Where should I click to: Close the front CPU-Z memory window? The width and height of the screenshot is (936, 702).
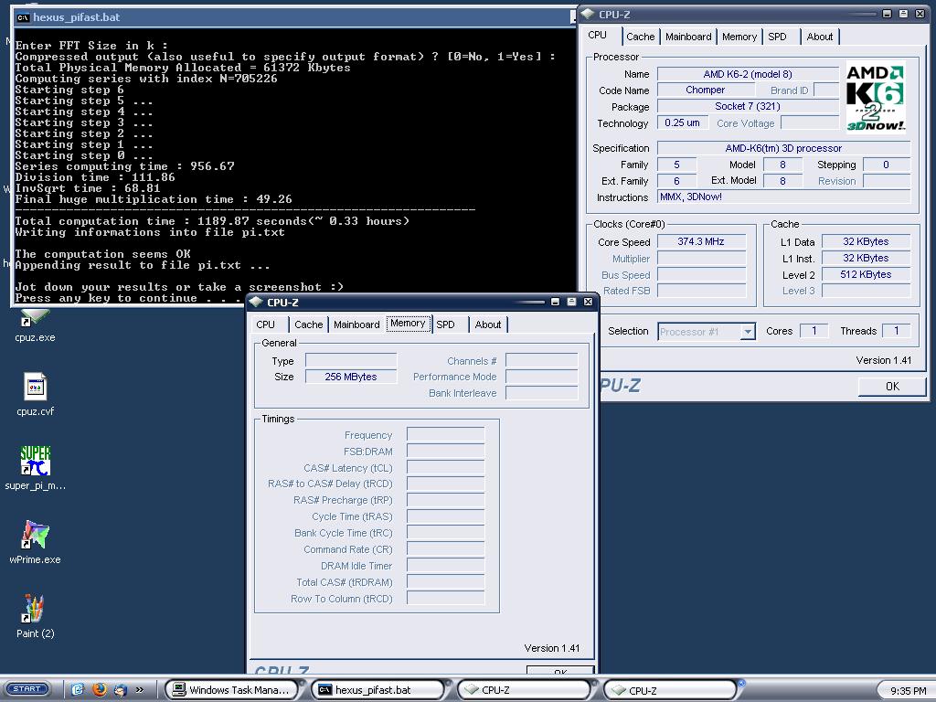tap(588, 302)
